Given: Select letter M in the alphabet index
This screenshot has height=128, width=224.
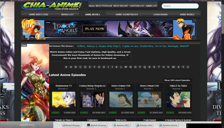Looking at the screenshot, I should (x=125, y=67).
